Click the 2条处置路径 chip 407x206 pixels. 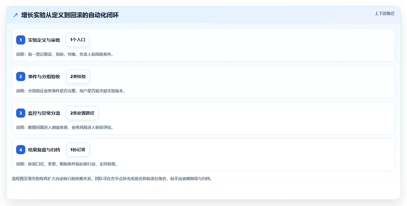click(x=82, y=113)
